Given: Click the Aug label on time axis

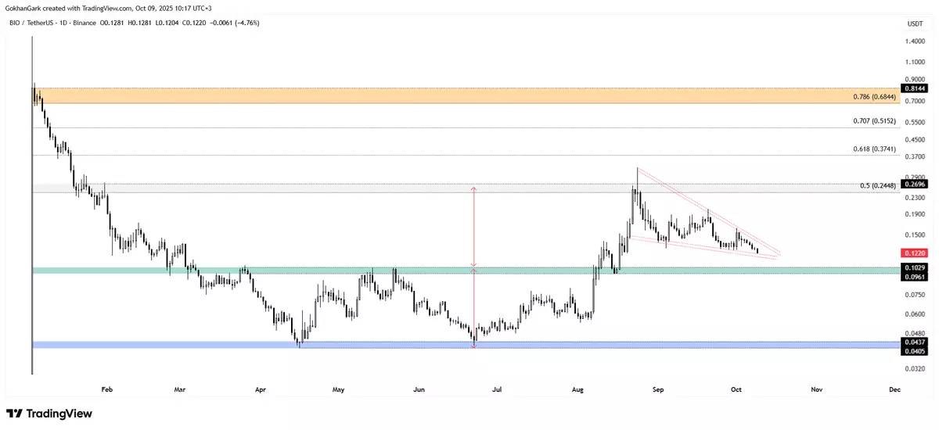Looking at the screenshot, I should (x=577, y=389).
